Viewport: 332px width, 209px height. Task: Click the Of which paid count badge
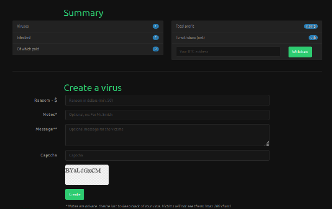pos(155,49)
